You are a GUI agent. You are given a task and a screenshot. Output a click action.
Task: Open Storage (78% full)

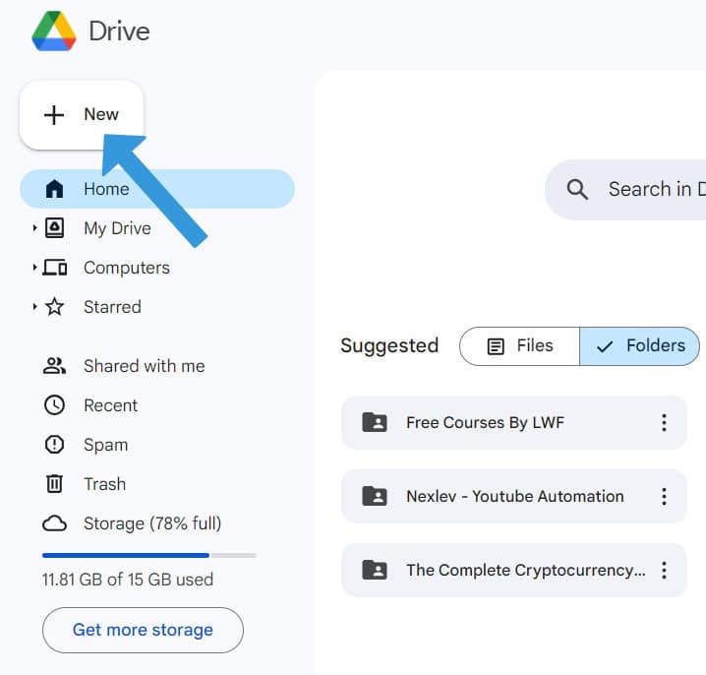152,523
